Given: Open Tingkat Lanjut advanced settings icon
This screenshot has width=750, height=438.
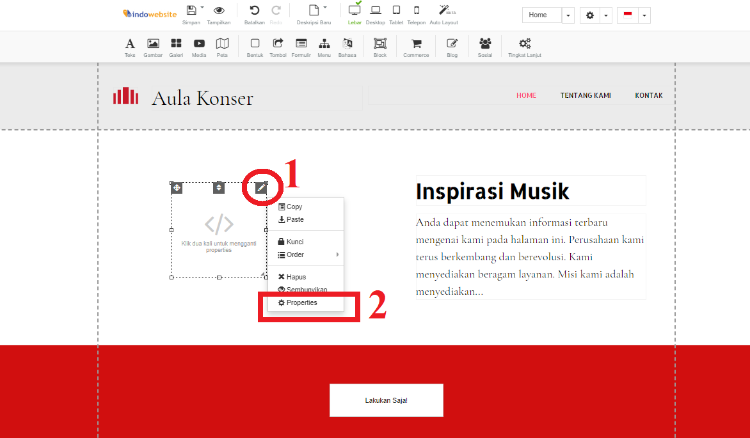Looking at the screenshot, I should pos(524,45).
